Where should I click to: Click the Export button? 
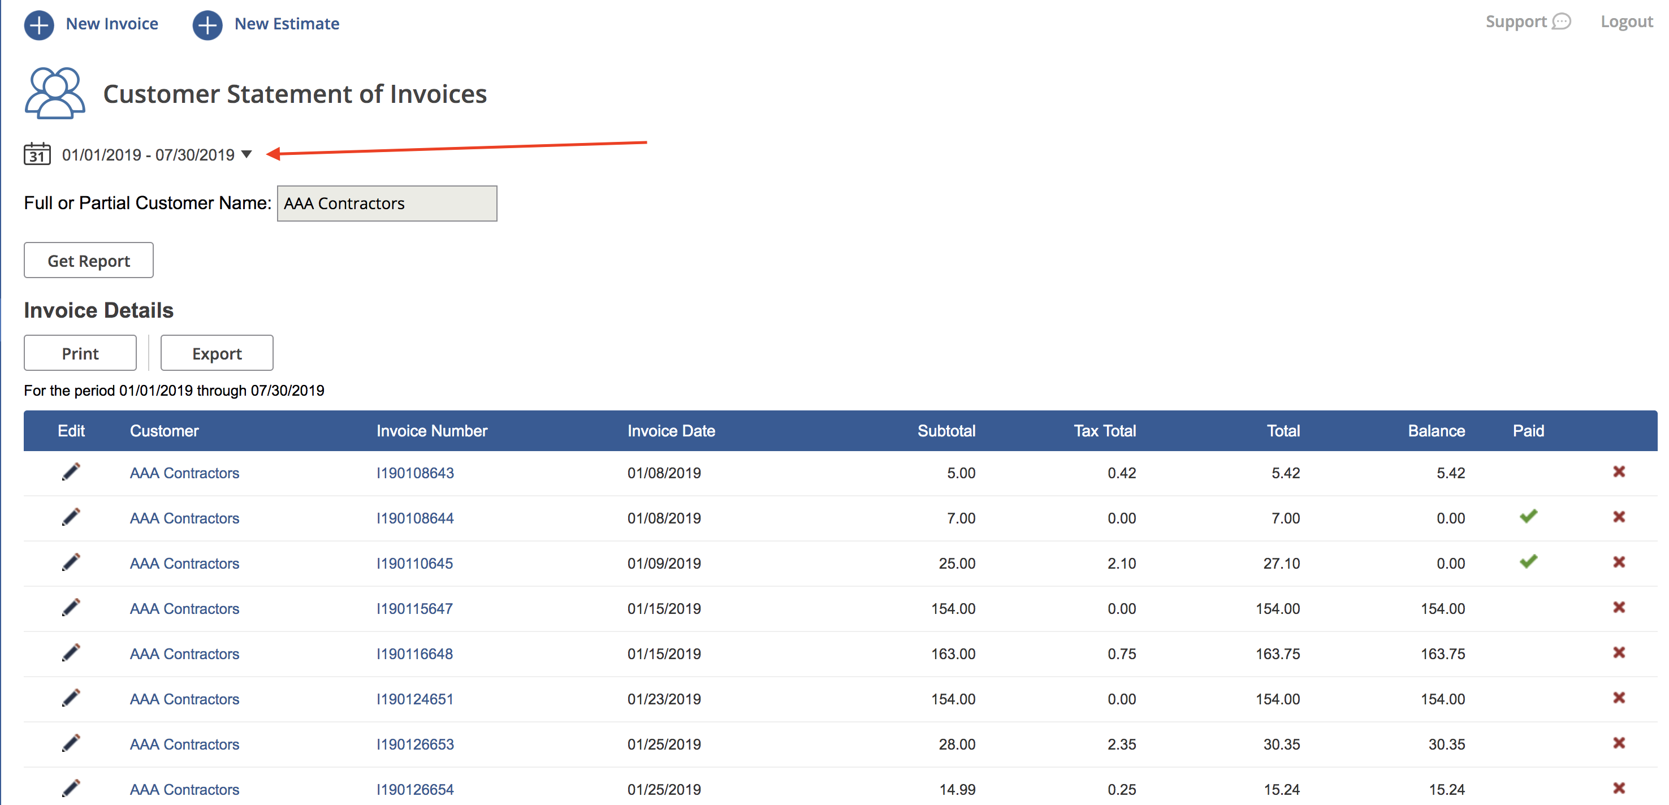(x=217, y=353)
